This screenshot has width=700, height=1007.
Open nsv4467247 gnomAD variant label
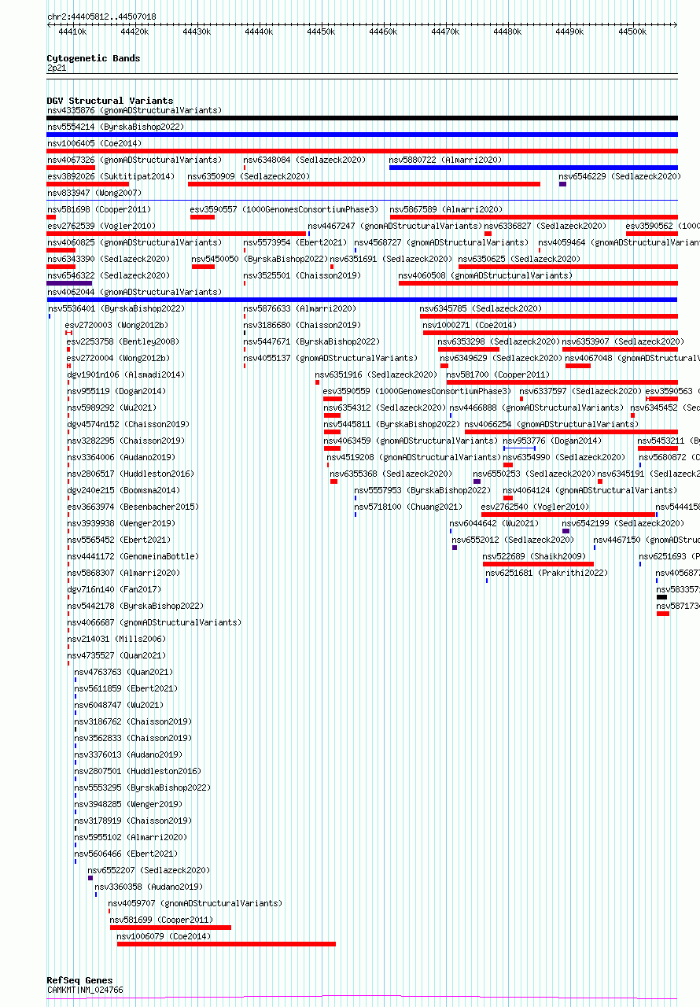tap(395, 226)
